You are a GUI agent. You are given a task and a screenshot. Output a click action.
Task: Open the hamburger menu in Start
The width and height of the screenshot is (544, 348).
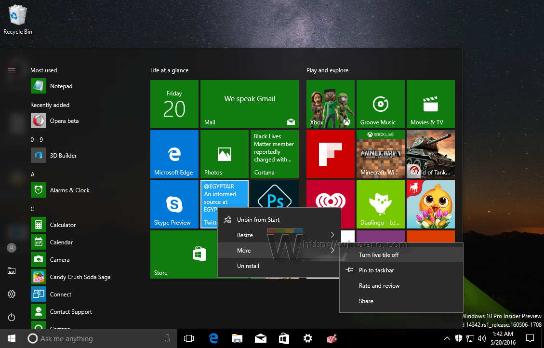pos(12,70)
